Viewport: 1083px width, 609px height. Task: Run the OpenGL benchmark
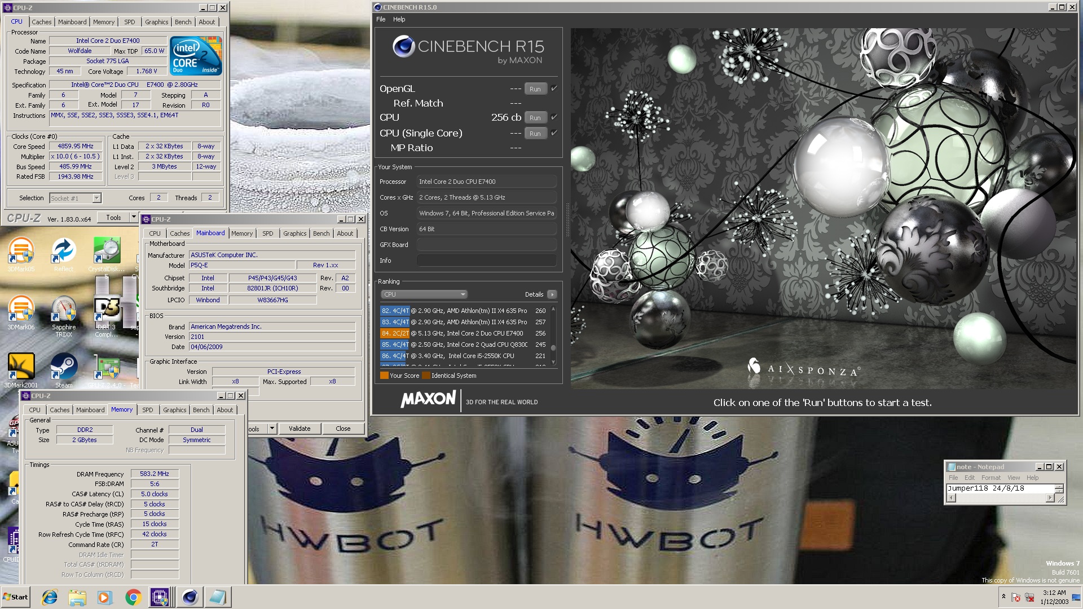[535, 89]
